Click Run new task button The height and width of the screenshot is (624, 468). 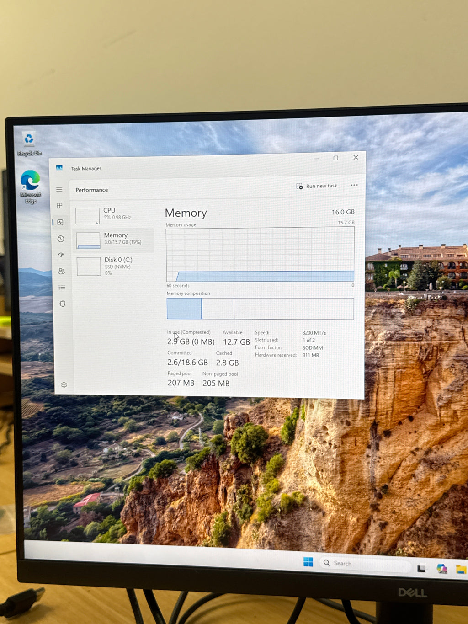pyautogui.click(x=317, y=186)
